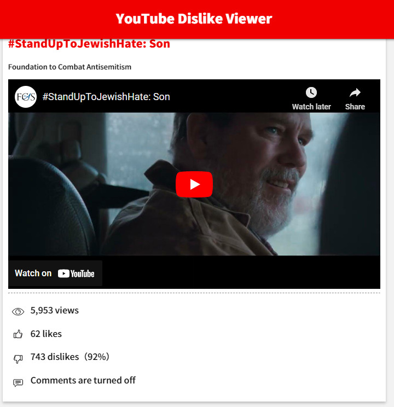Screen dimensions: 394x407
Task: Click the 743 dislikes count
Action: tap(55, 357)
